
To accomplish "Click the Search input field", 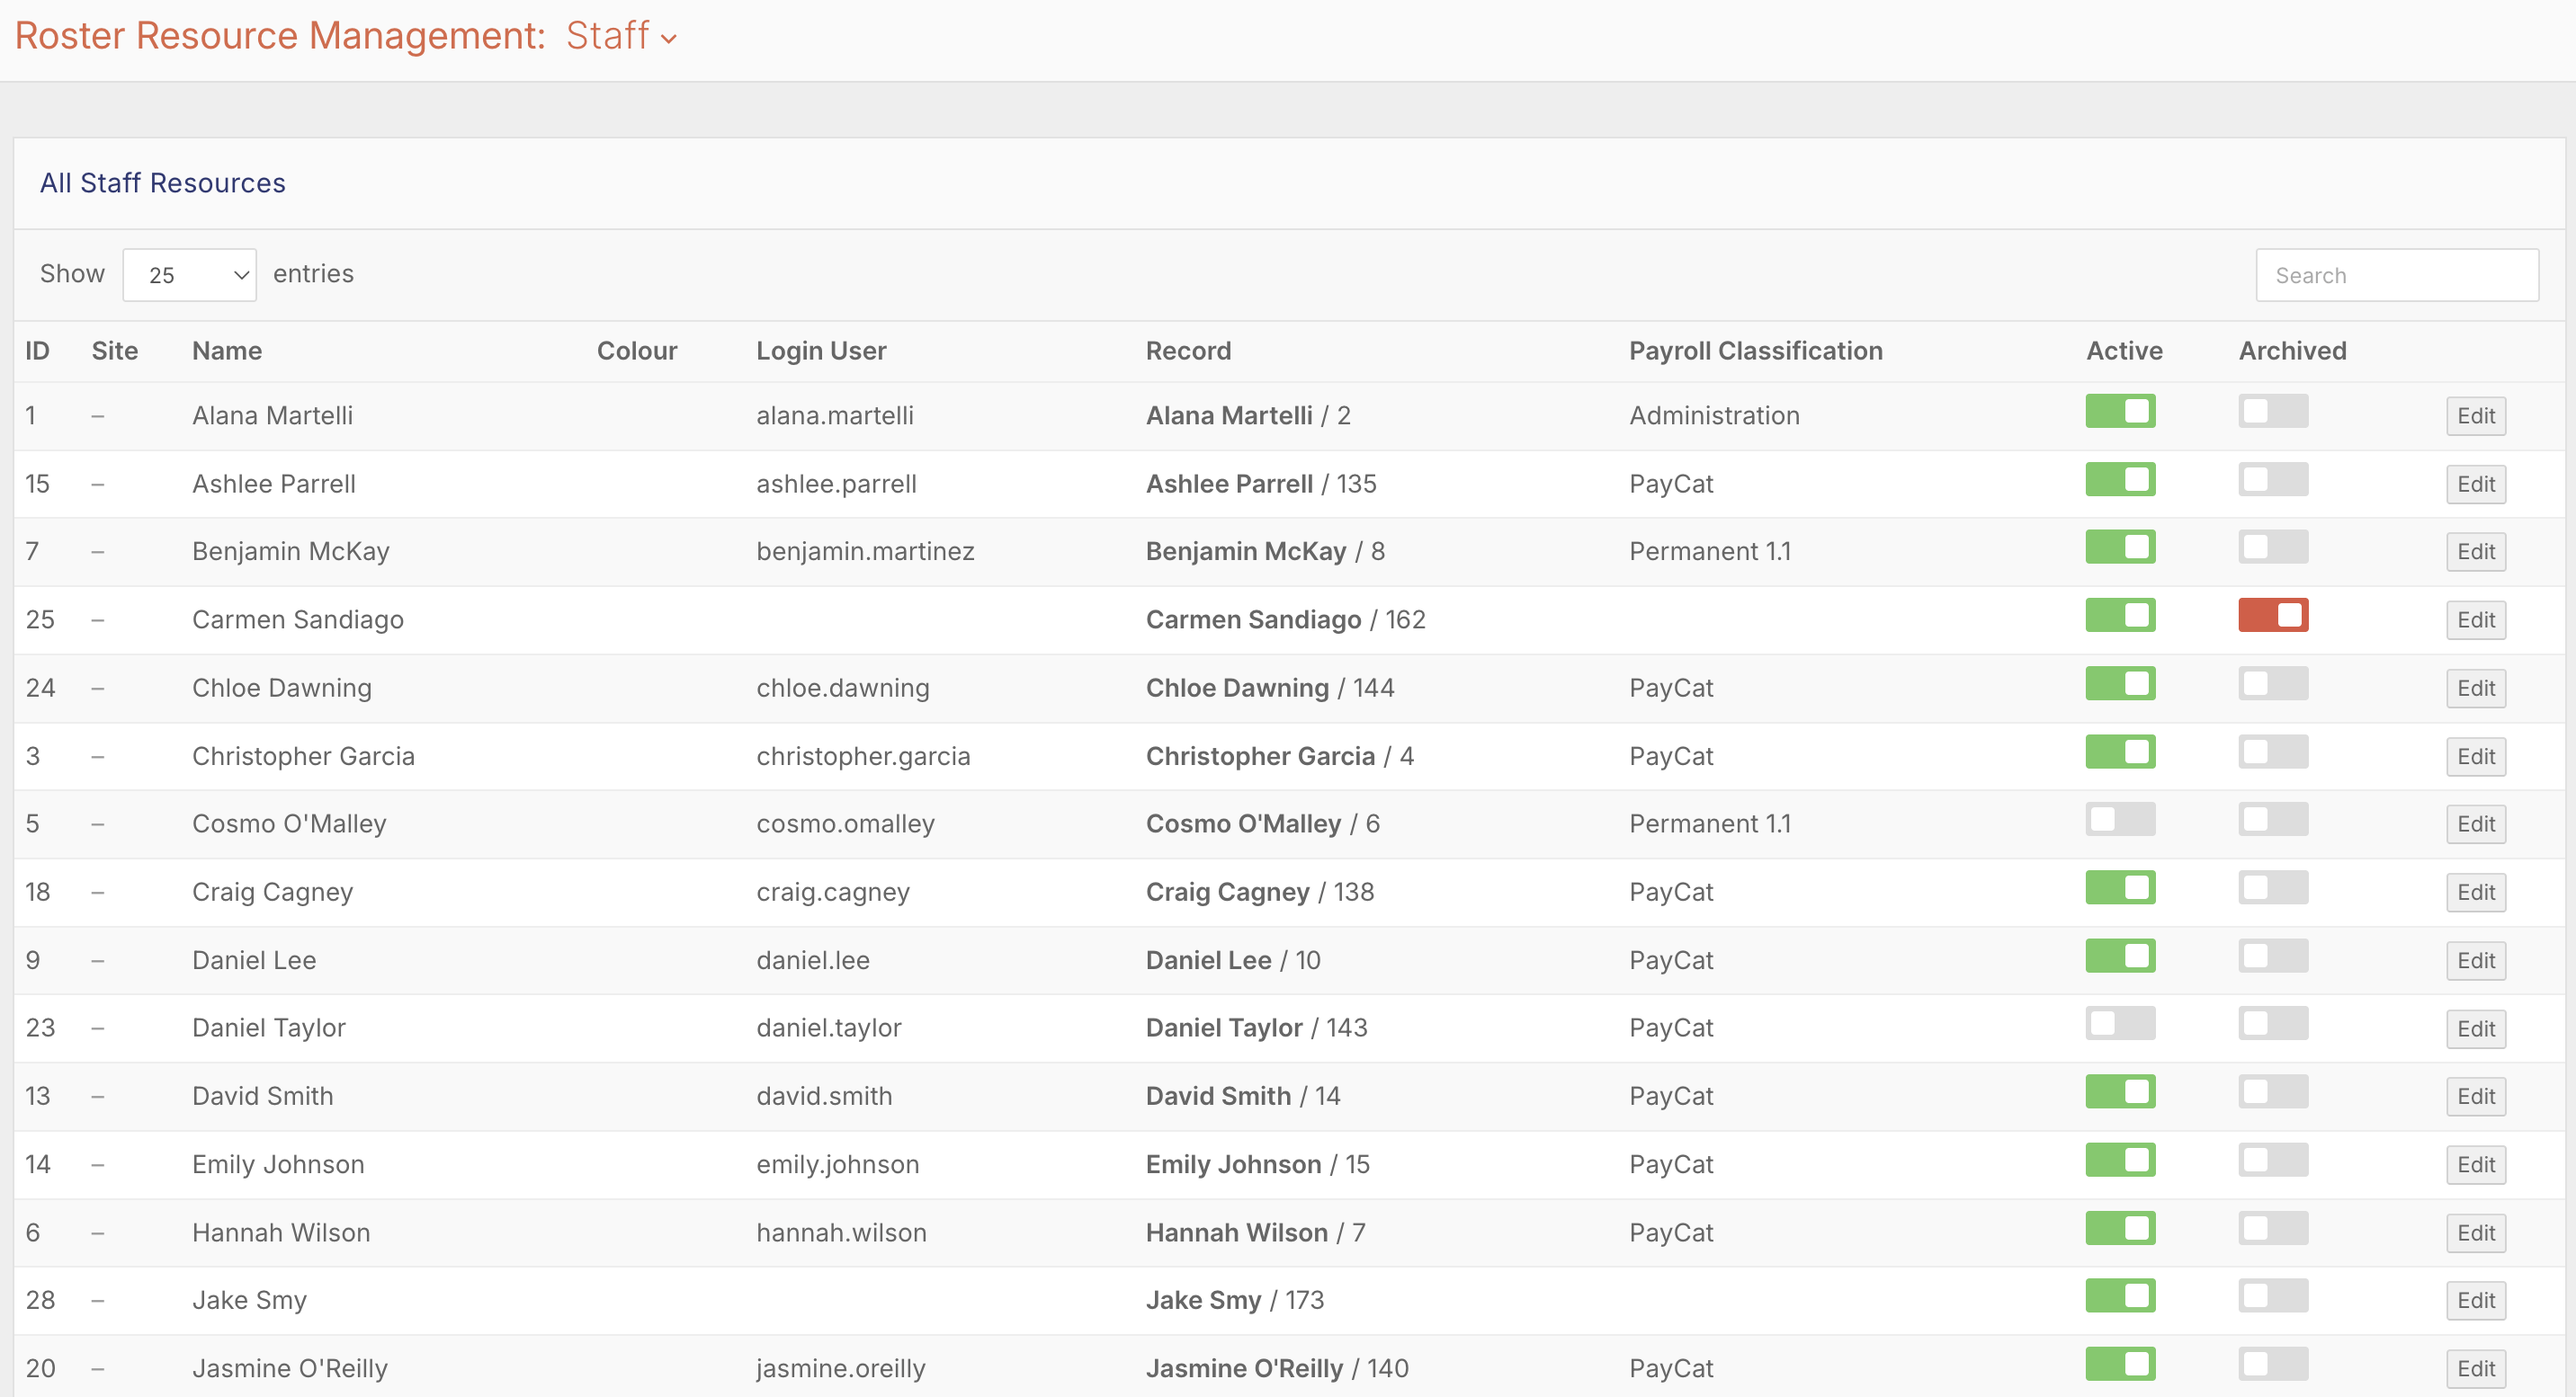I will (2396, 275).
